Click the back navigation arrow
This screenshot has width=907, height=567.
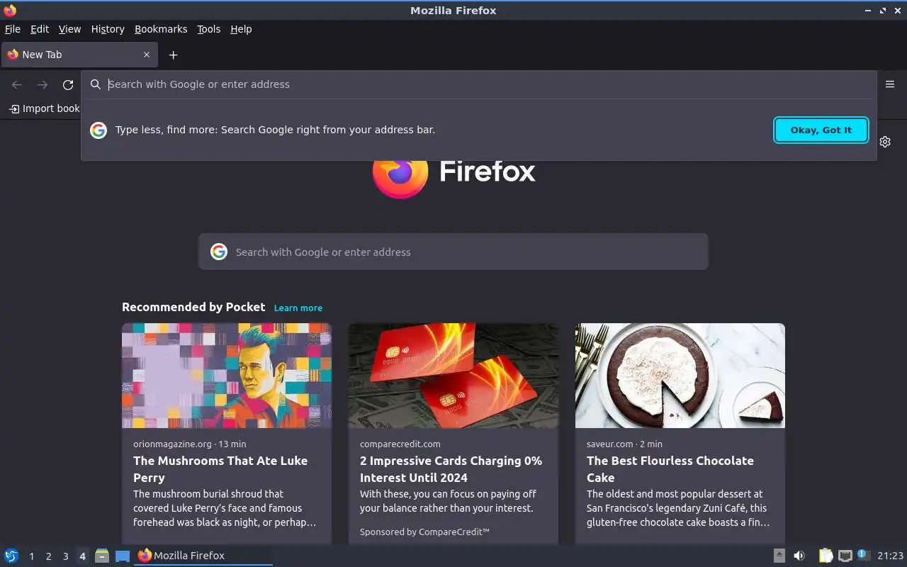[17, 84]
